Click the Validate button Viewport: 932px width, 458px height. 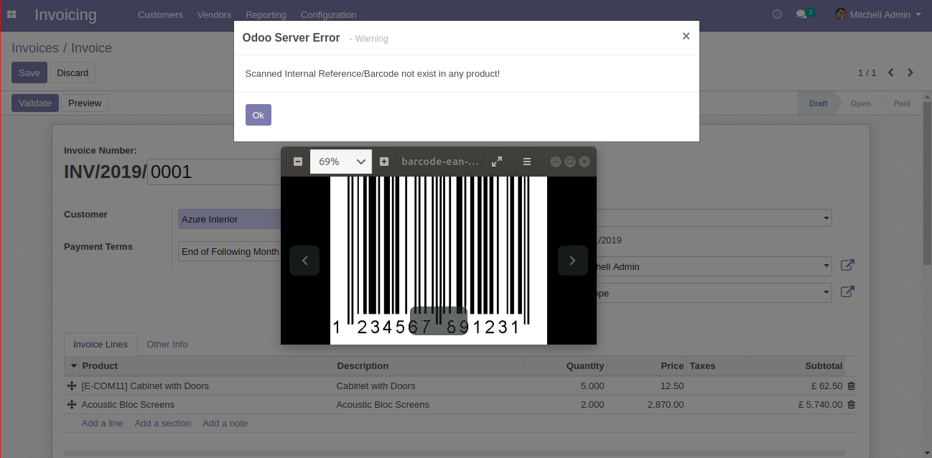tap(35, 103)
